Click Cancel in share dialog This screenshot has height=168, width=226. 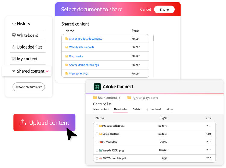point(146,10)
